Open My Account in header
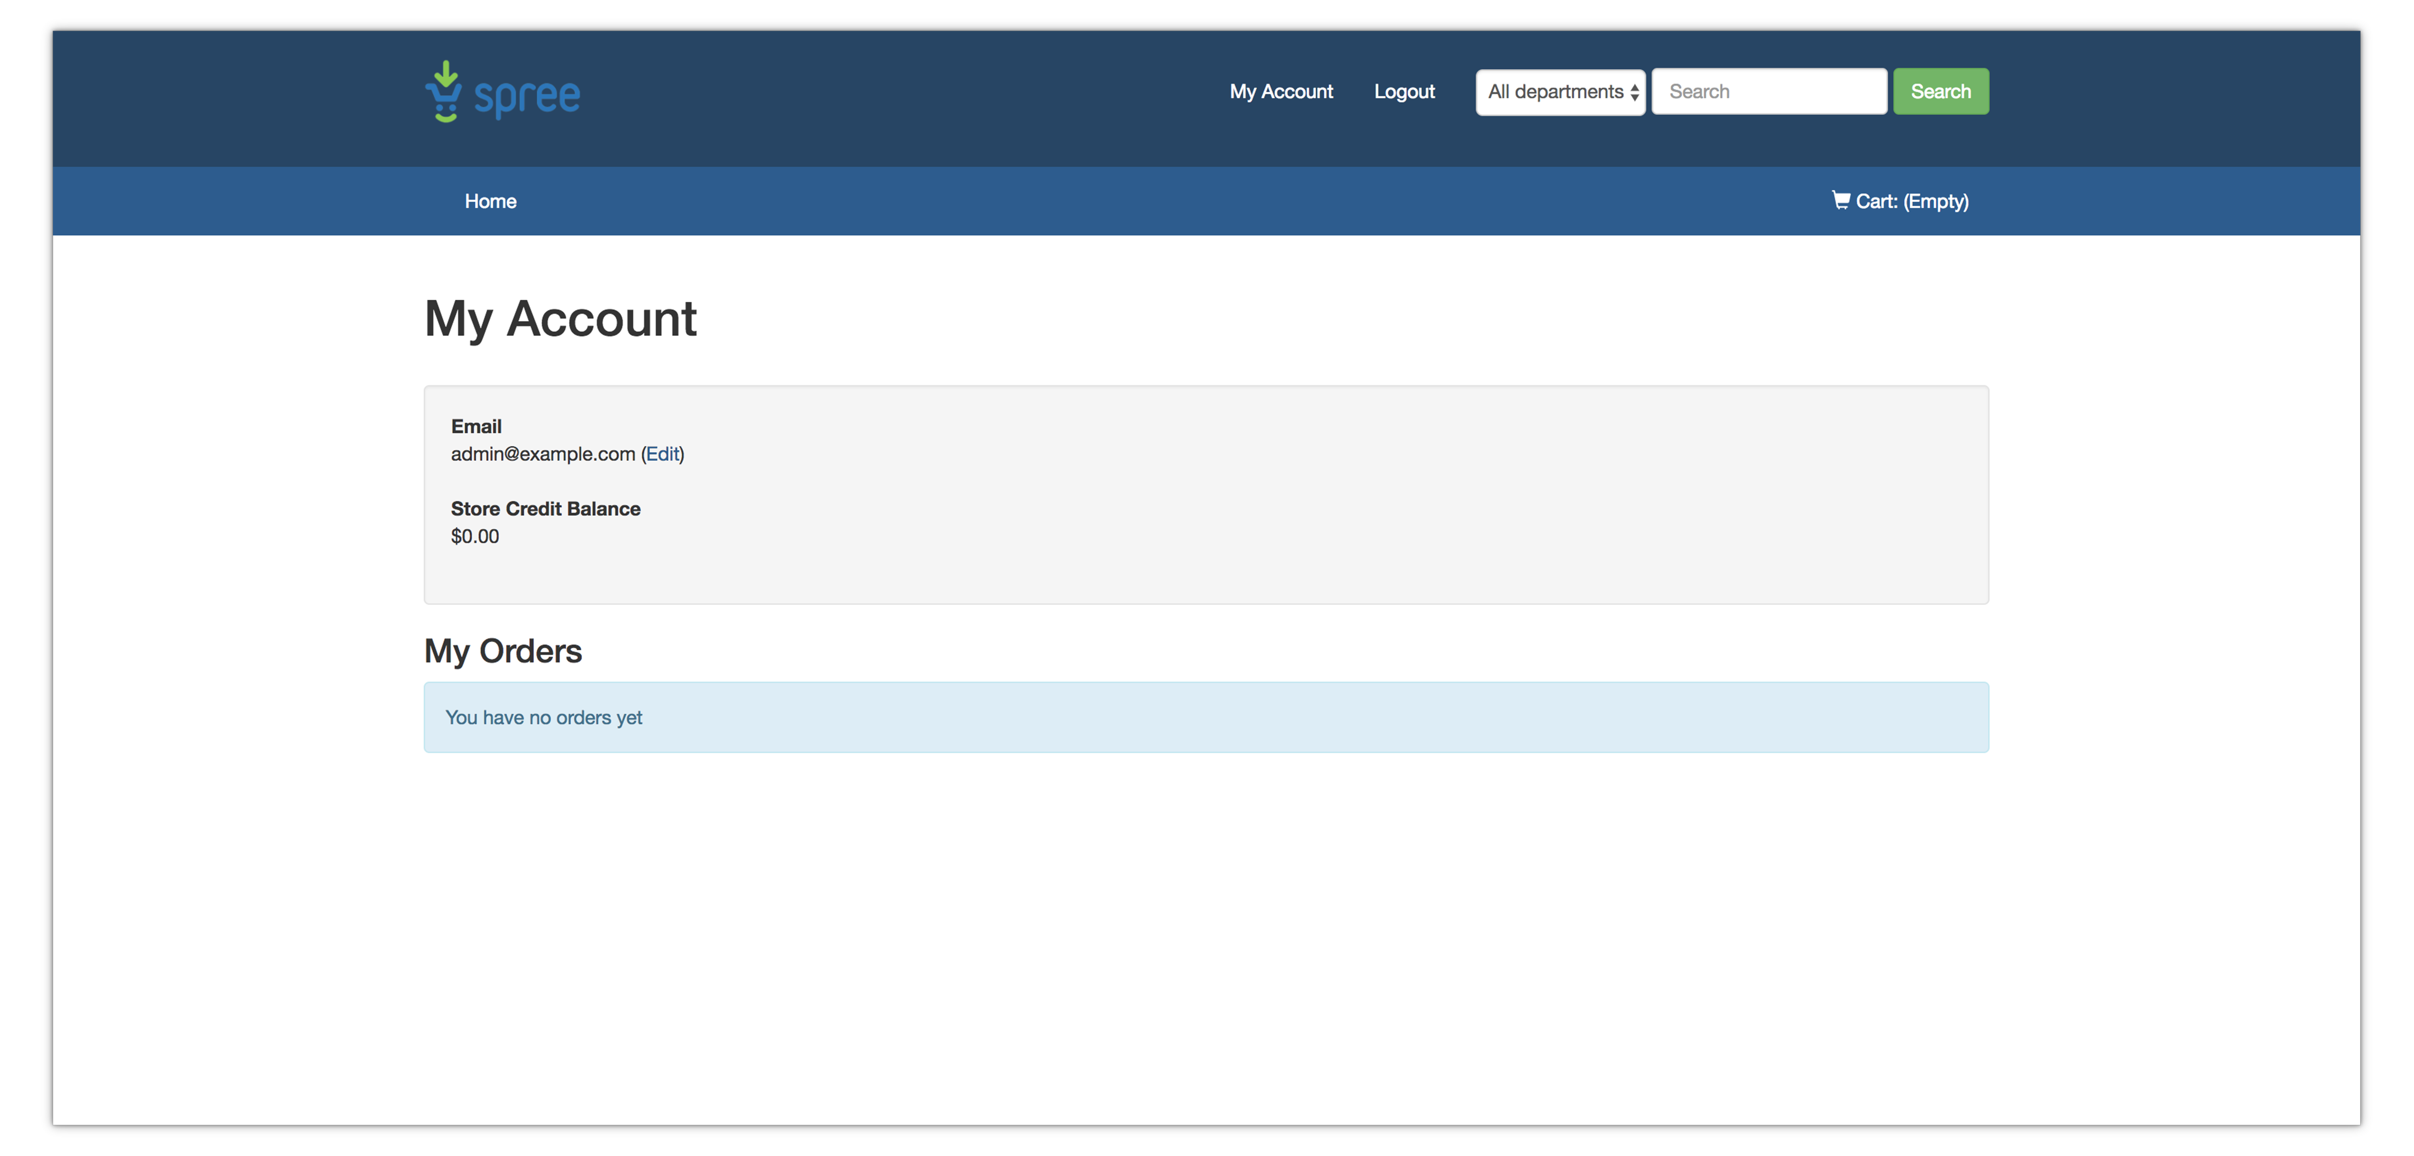Viewport: 2414px width, 1156px height. 1281,92
